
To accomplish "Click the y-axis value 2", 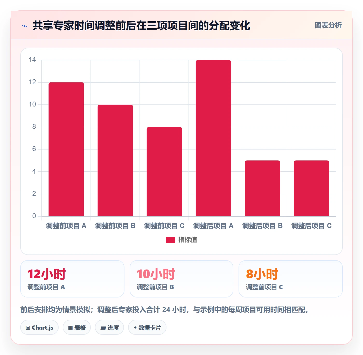I will point(34,194).
